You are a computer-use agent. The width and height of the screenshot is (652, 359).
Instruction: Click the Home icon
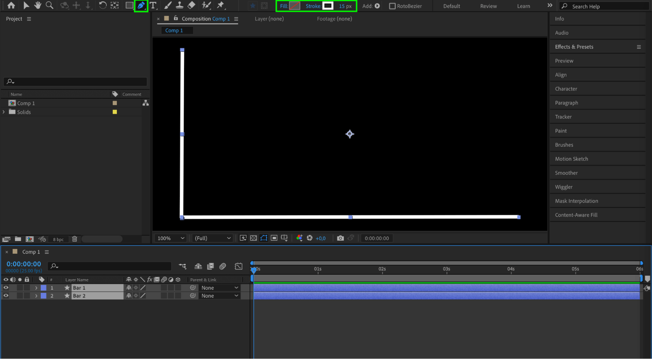pos(11,6)
